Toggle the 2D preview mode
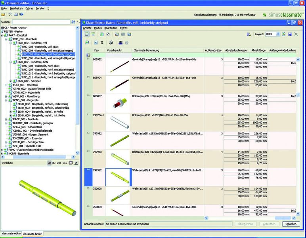The height and width of the screenshot is (238, 306). 49,163
